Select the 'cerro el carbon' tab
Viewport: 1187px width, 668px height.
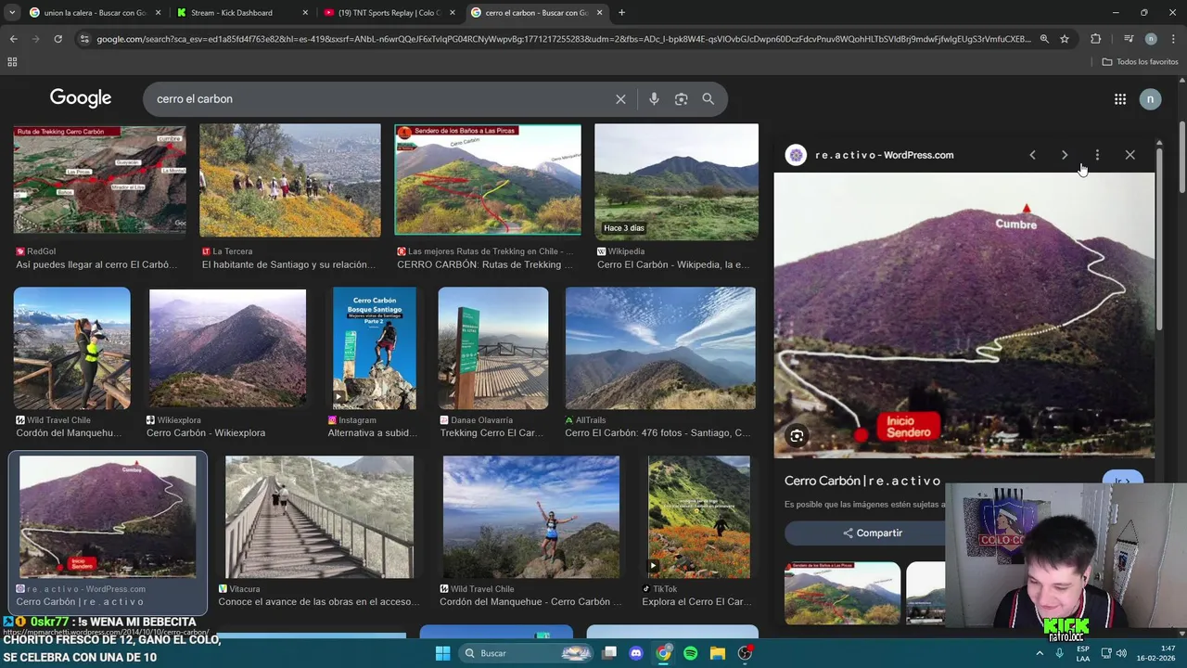pyautogui.click(x=536, y=13)
